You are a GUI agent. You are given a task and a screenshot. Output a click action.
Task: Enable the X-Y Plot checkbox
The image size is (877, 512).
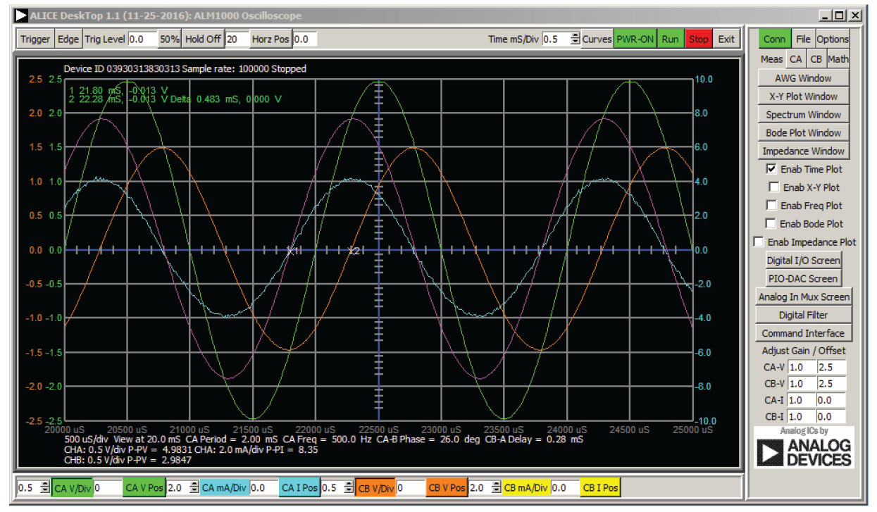point(774,187)
